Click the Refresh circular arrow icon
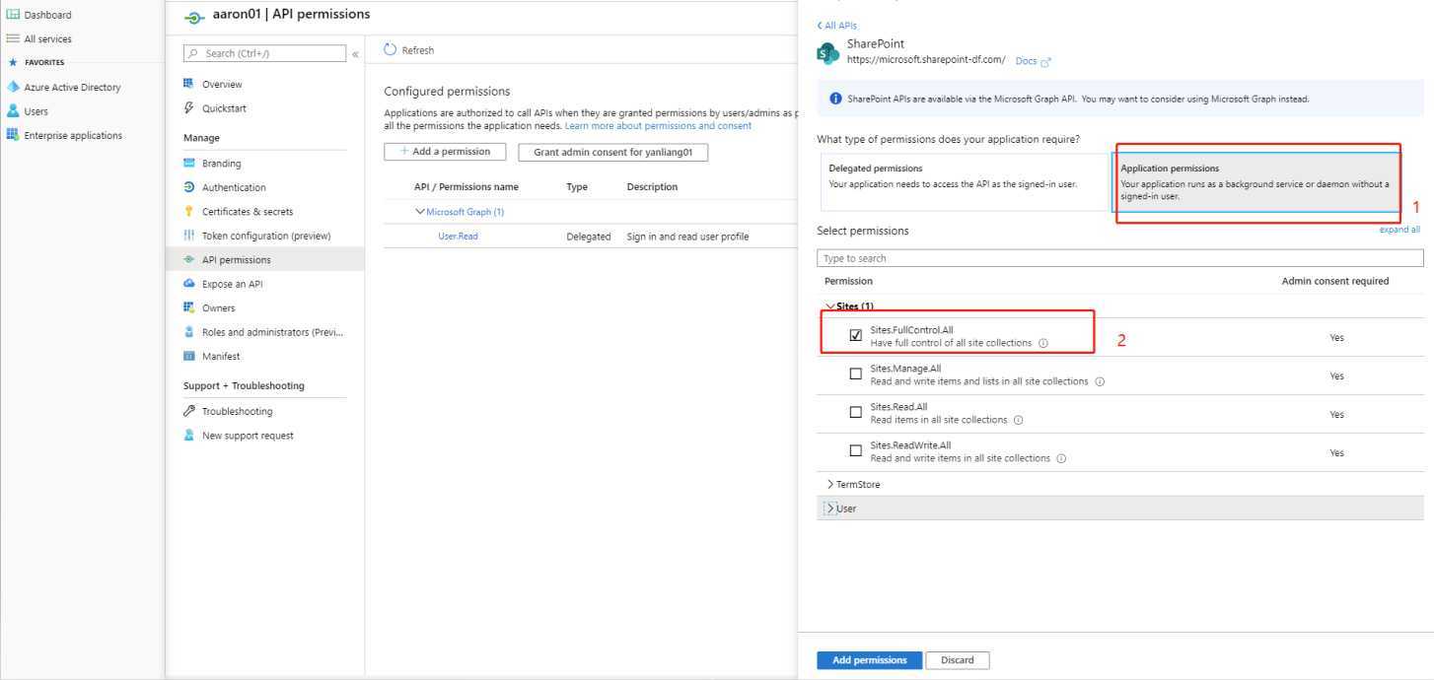Screen dimensions: 1434x680 pyautogui.click(x=390, y=49)
